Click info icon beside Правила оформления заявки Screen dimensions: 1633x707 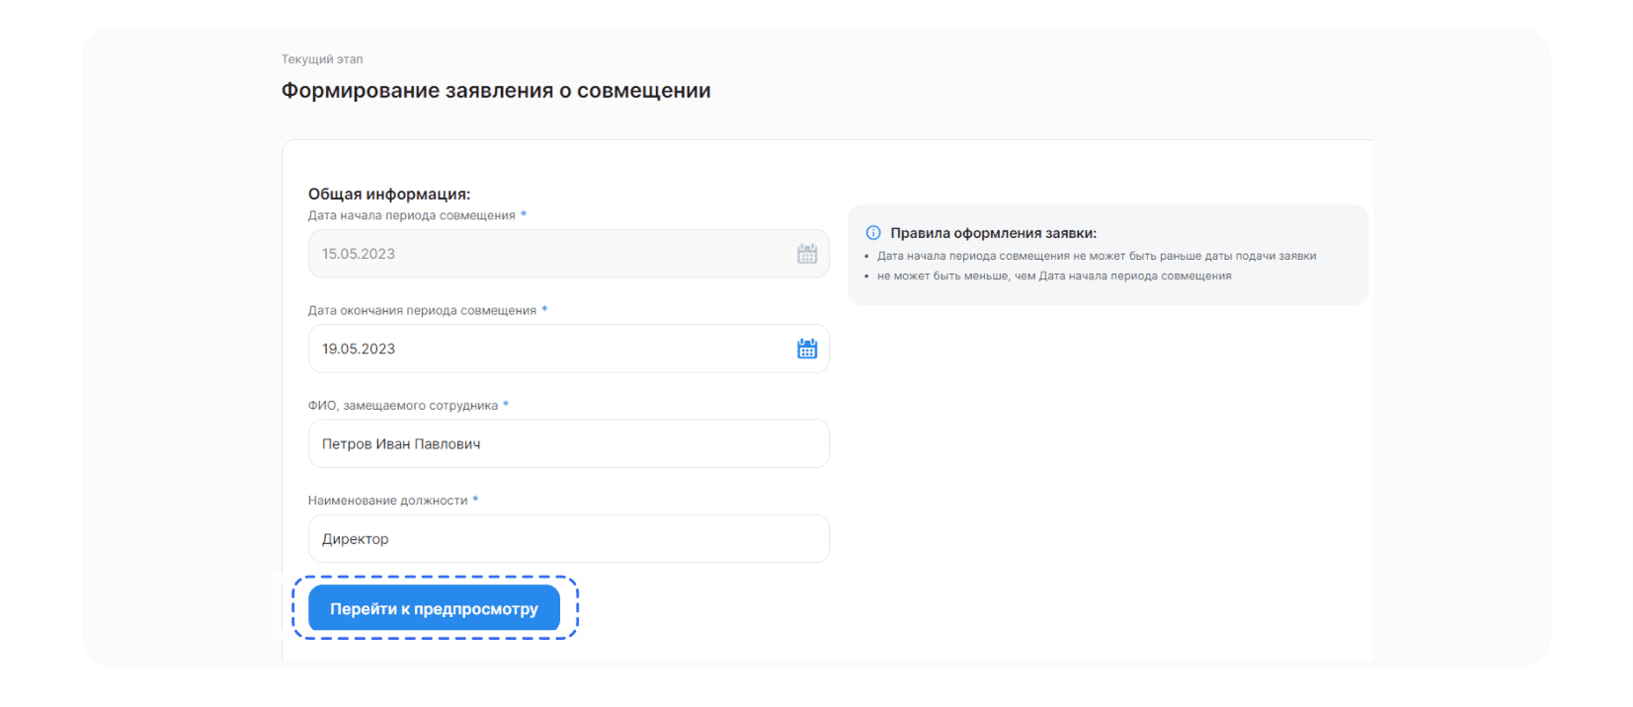(x=873, y=233)
